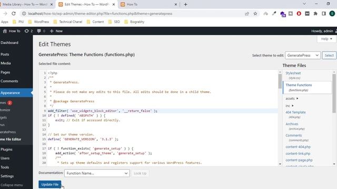Open the Pages menu item
The image size is (337, 189).
5,72
